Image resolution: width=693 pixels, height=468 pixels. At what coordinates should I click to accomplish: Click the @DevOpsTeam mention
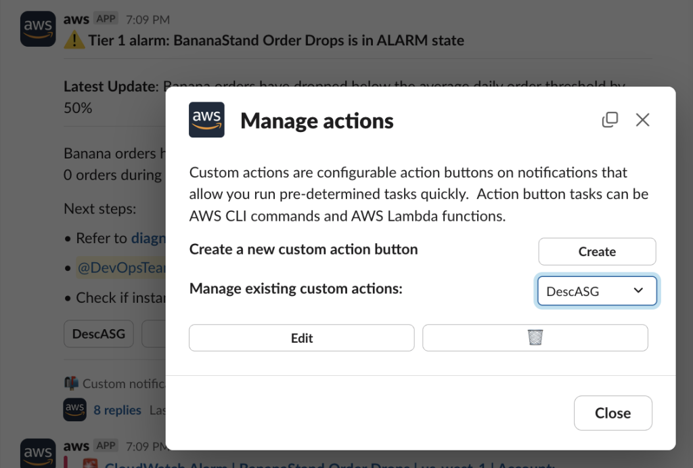(x=122, y=268)
